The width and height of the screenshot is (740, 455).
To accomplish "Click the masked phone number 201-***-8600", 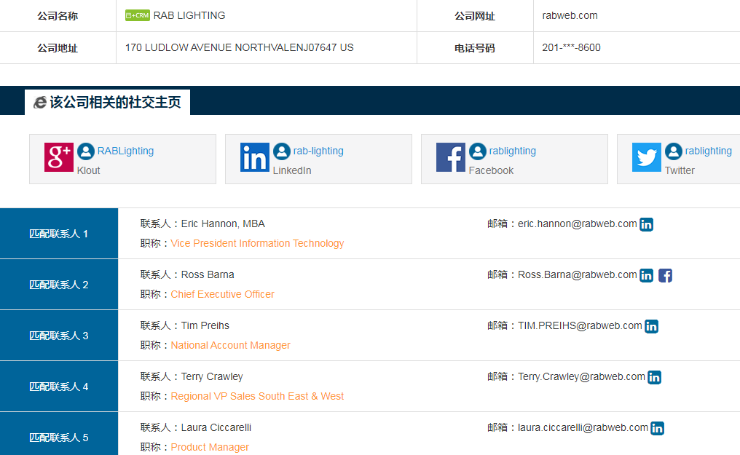I will (571, 47).
